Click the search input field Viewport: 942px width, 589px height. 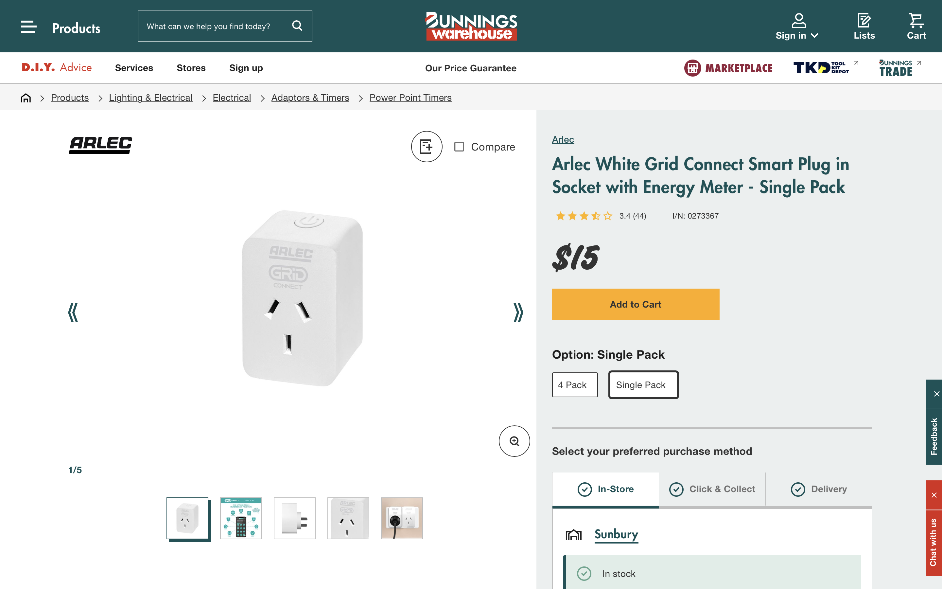coord(214,26)
